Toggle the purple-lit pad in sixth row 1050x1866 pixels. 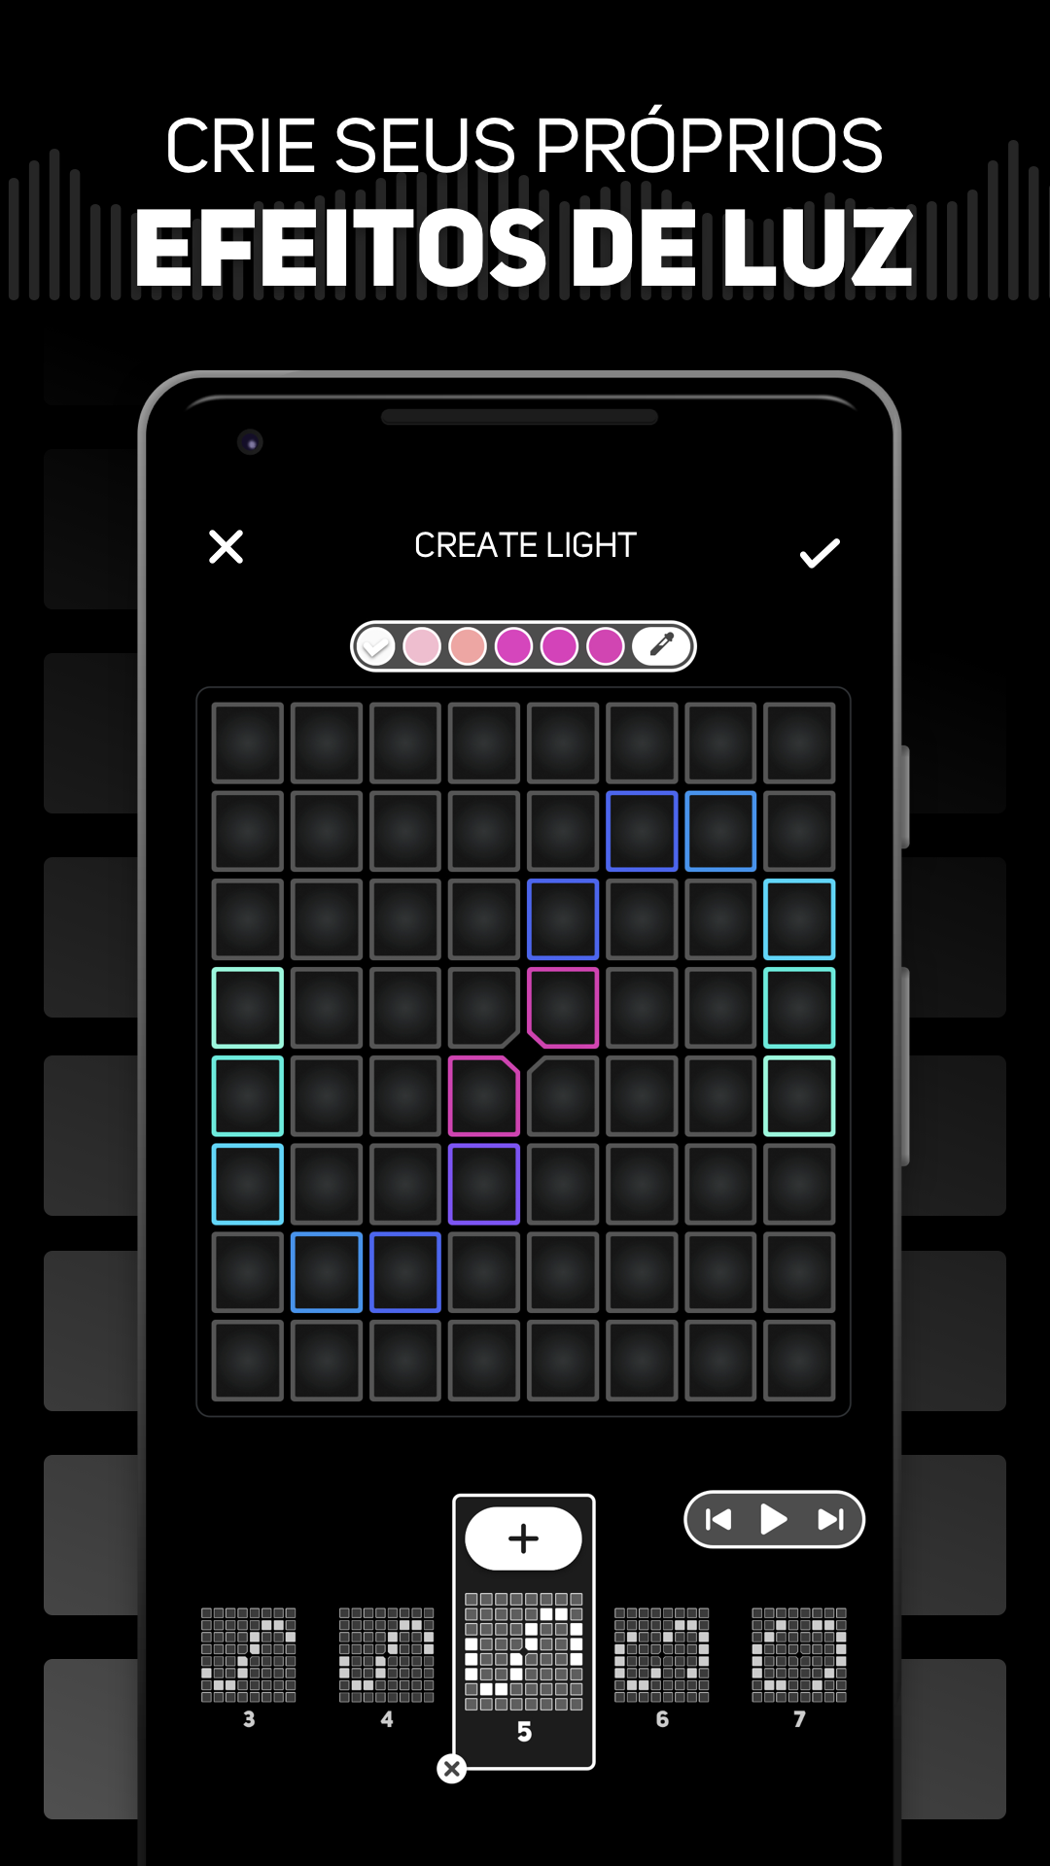point(484,1184)
